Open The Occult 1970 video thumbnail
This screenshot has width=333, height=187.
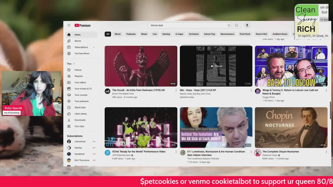[141, 66]
